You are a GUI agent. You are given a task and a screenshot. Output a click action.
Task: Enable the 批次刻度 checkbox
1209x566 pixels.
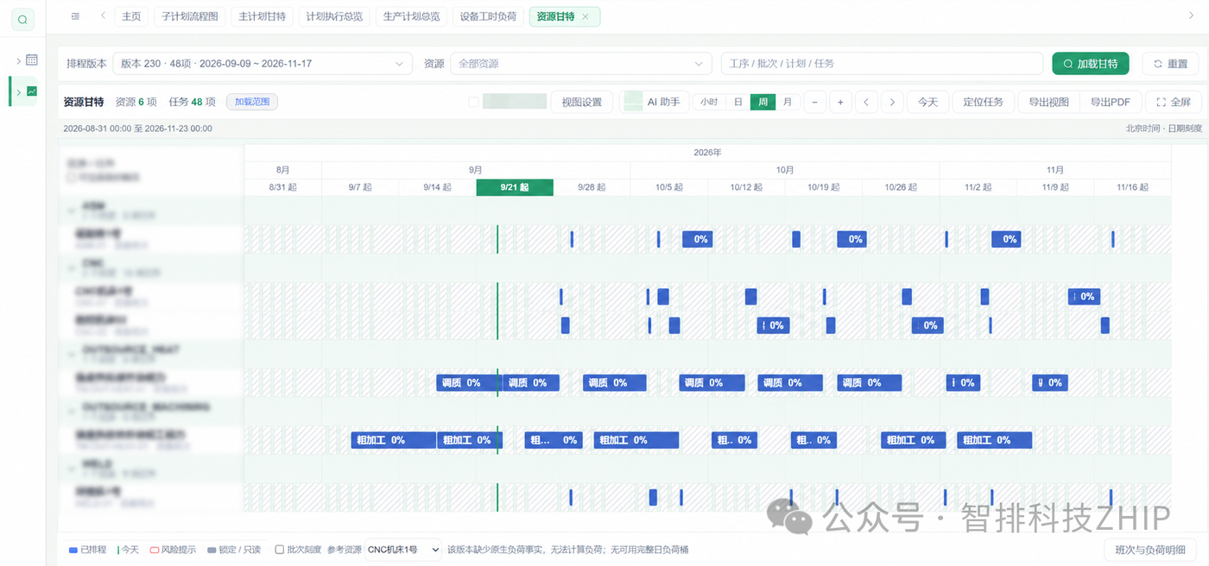click(x=279, y=550)
